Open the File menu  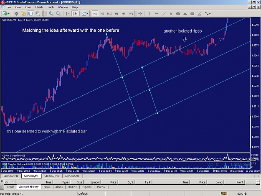click(x=9, y=7)
